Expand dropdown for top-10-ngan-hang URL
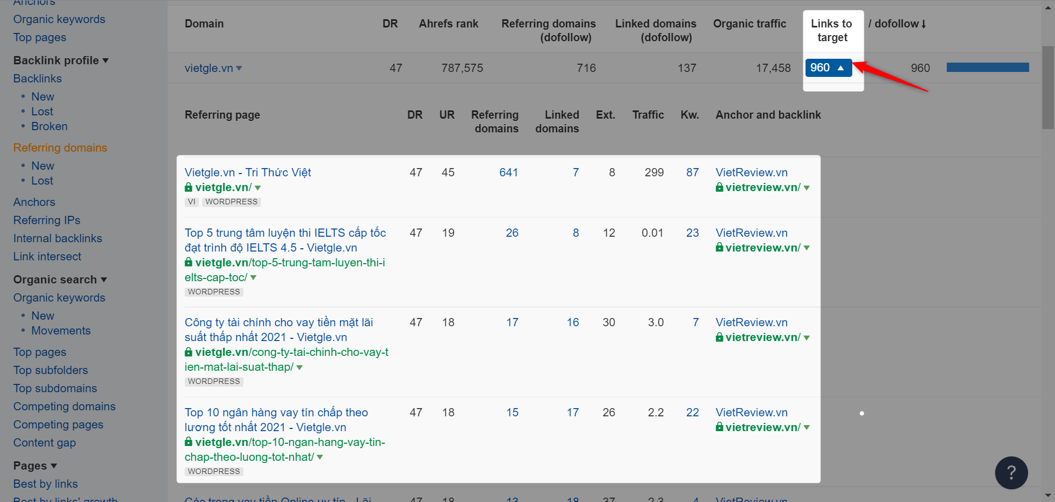Image resolution: width=1055 pixels, height=502 pixels. point(320,458)
